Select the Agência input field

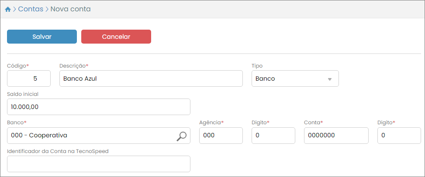coord(221,136)
